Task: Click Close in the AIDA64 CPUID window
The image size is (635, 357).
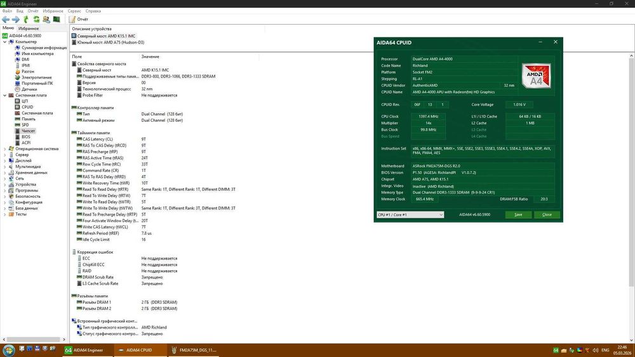Action: 547,215
